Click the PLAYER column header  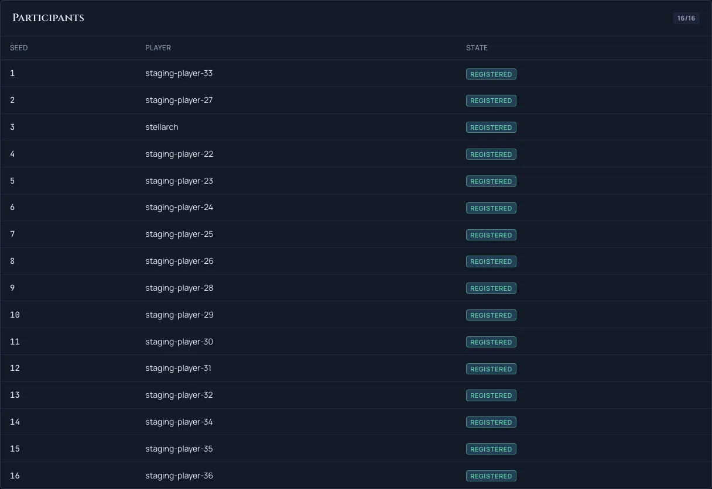[x=158, y=48]
